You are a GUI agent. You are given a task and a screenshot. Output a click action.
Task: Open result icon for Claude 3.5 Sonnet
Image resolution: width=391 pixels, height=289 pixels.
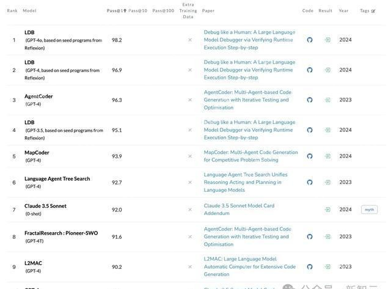tap(327, 210)
